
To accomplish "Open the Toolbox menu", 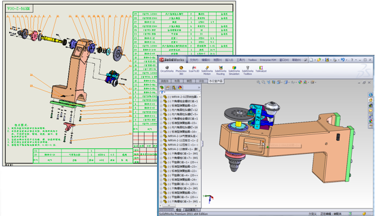I will tap(253, 60).
